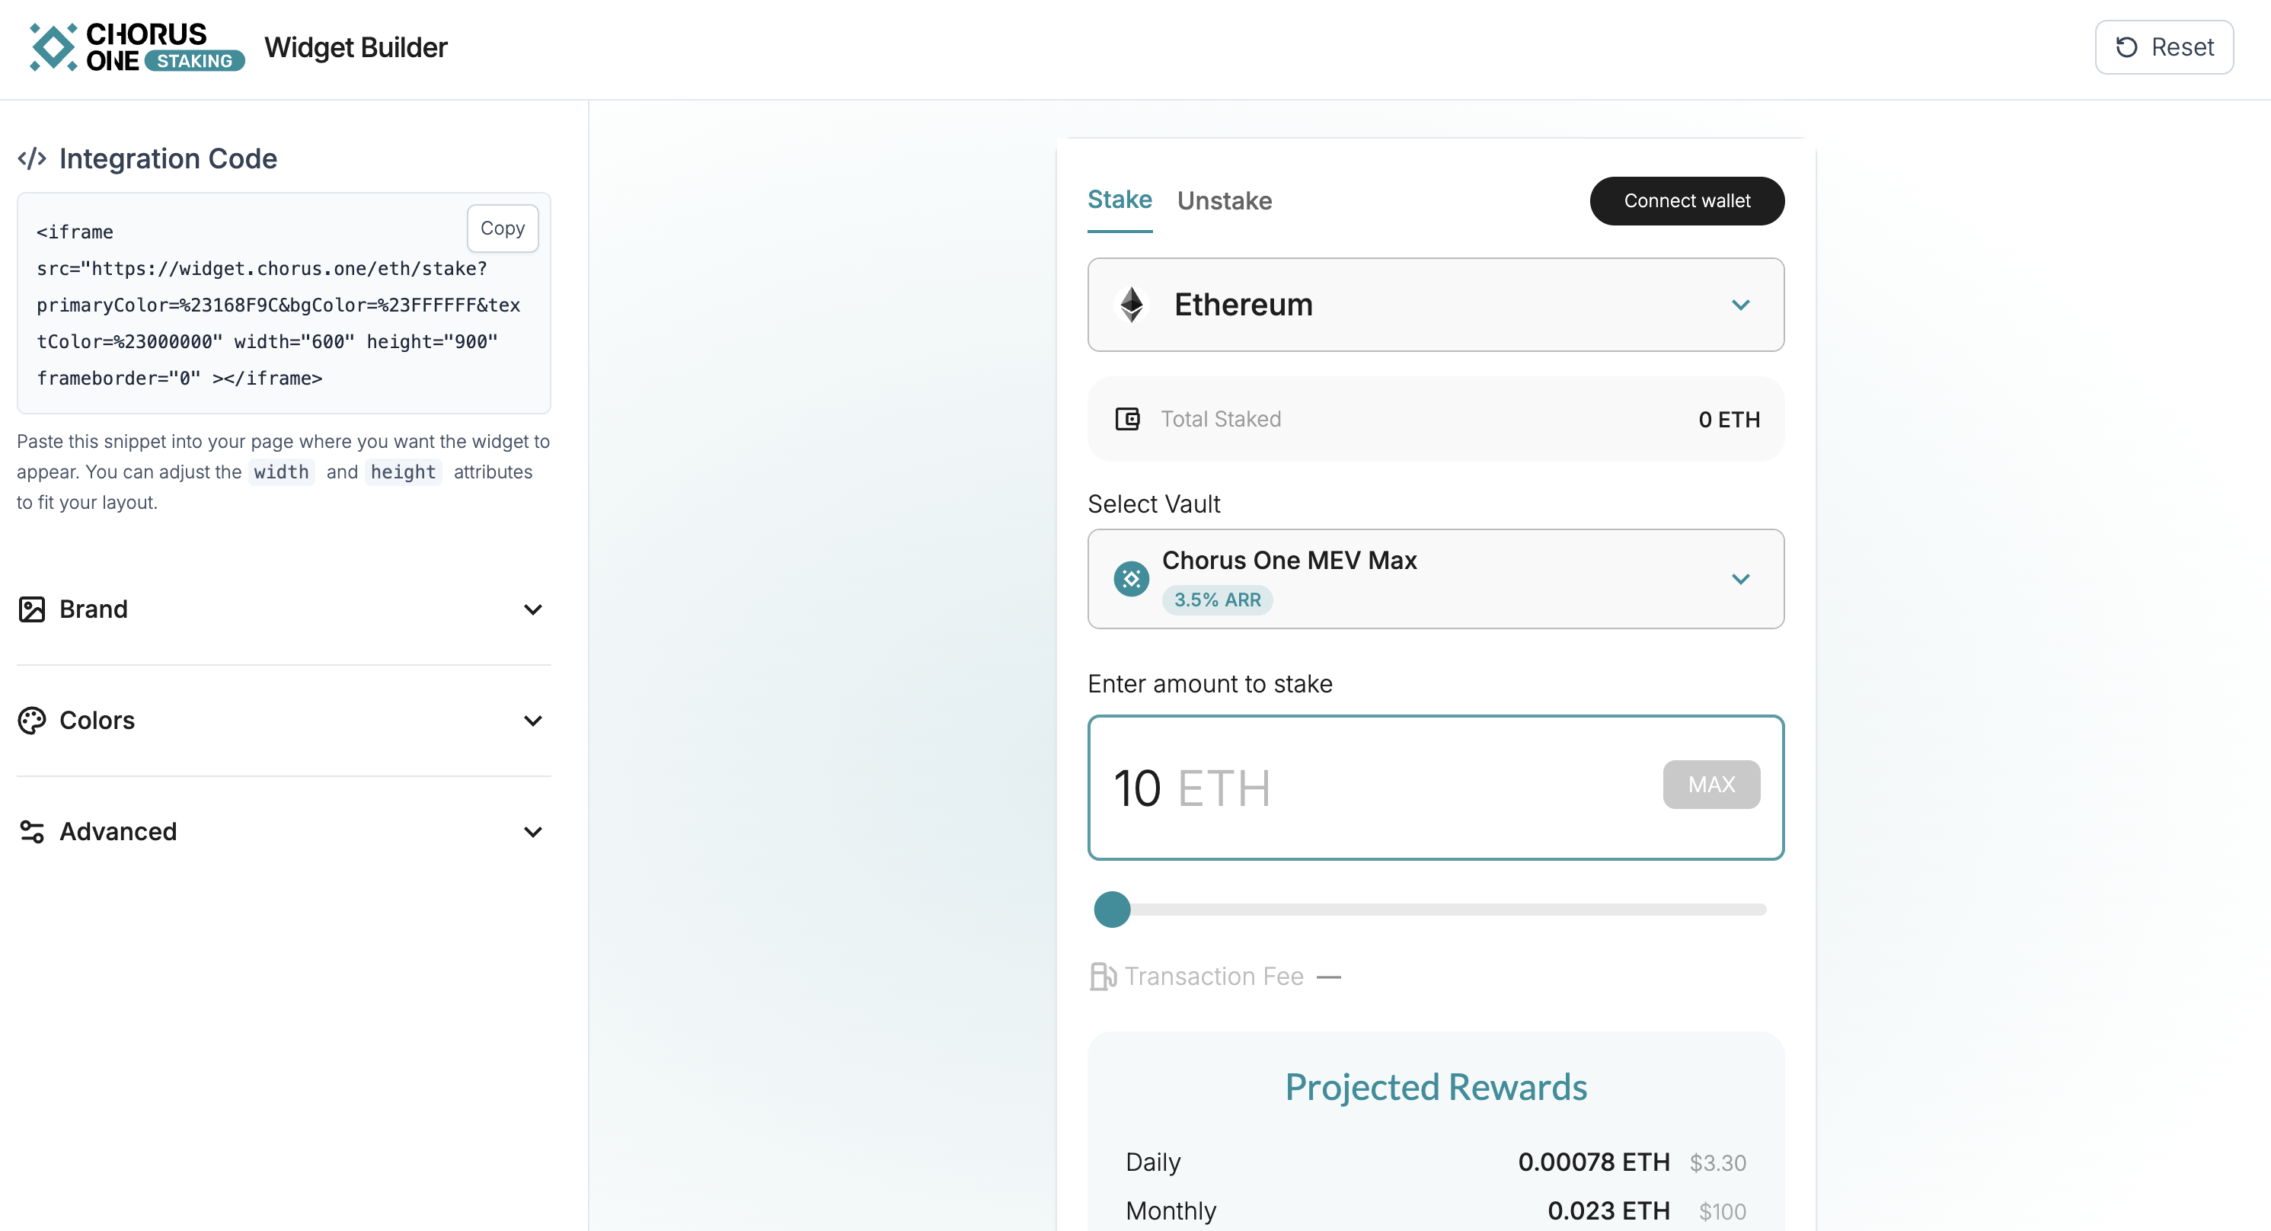This screenshot has width=2271, height=1231.
Task: Click the Brand image icon
Action: pos(32,609)
